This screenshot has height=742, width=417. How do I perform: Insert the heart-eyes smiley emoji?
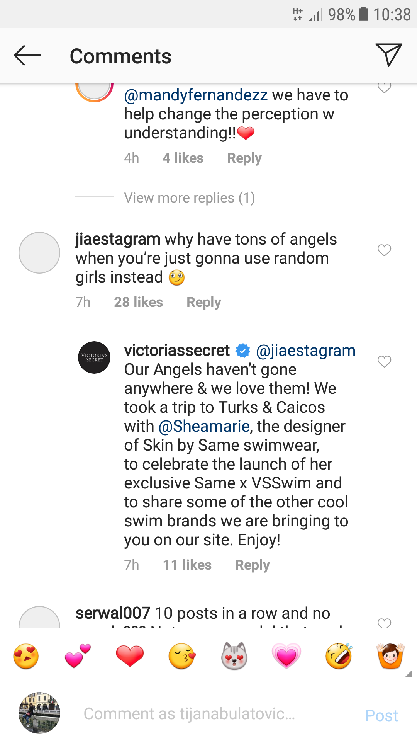point(26,656)
